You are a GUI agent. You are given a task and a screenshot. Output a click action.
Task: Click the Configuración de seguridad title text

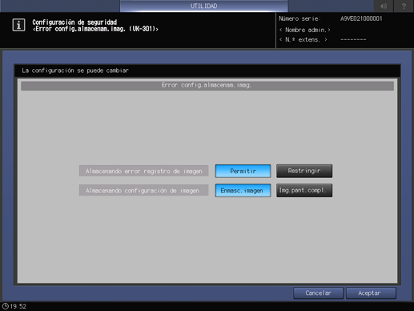click(x=74, y=22)
